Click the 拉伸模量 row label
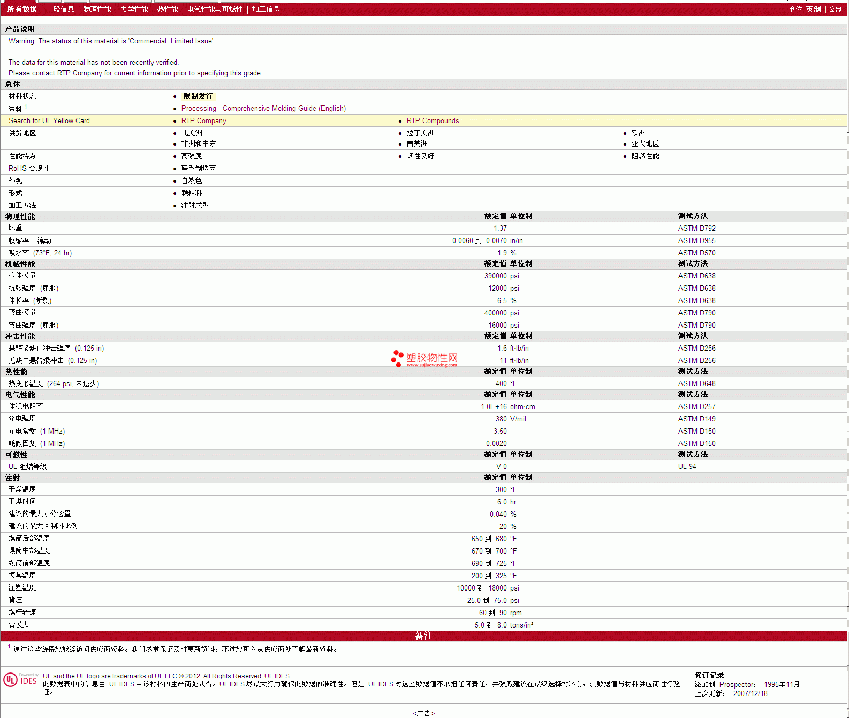Viewport: 849px width, 718px height. point(22,276)
